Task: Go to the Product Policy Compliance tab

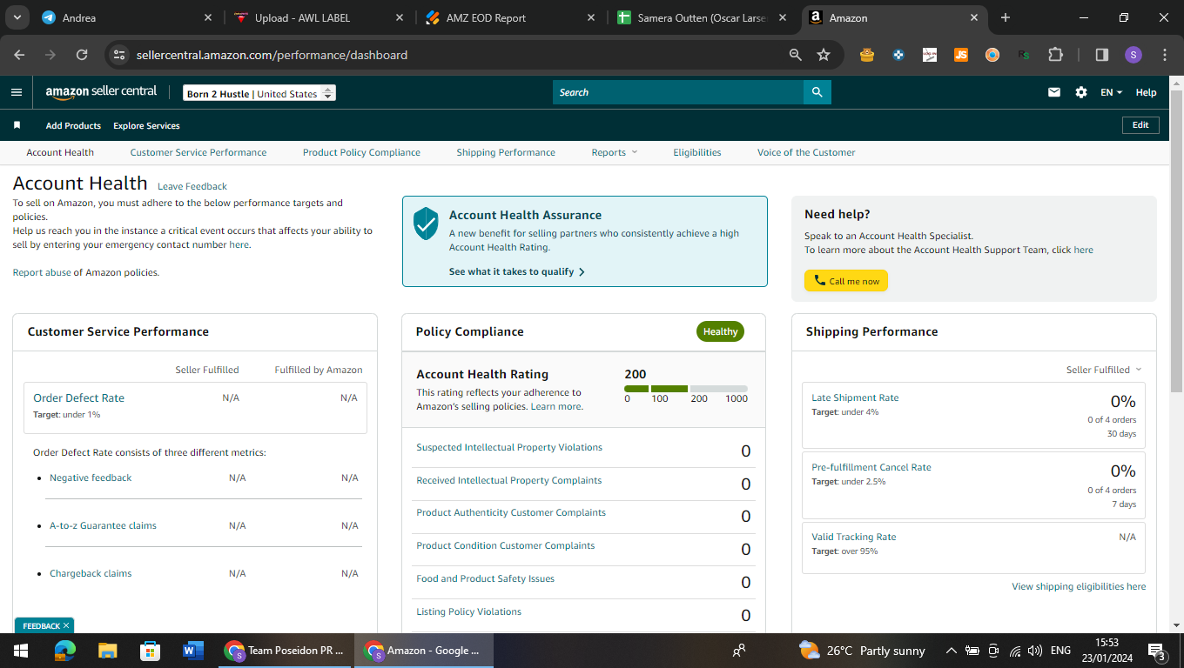Action: click(361, 152)
